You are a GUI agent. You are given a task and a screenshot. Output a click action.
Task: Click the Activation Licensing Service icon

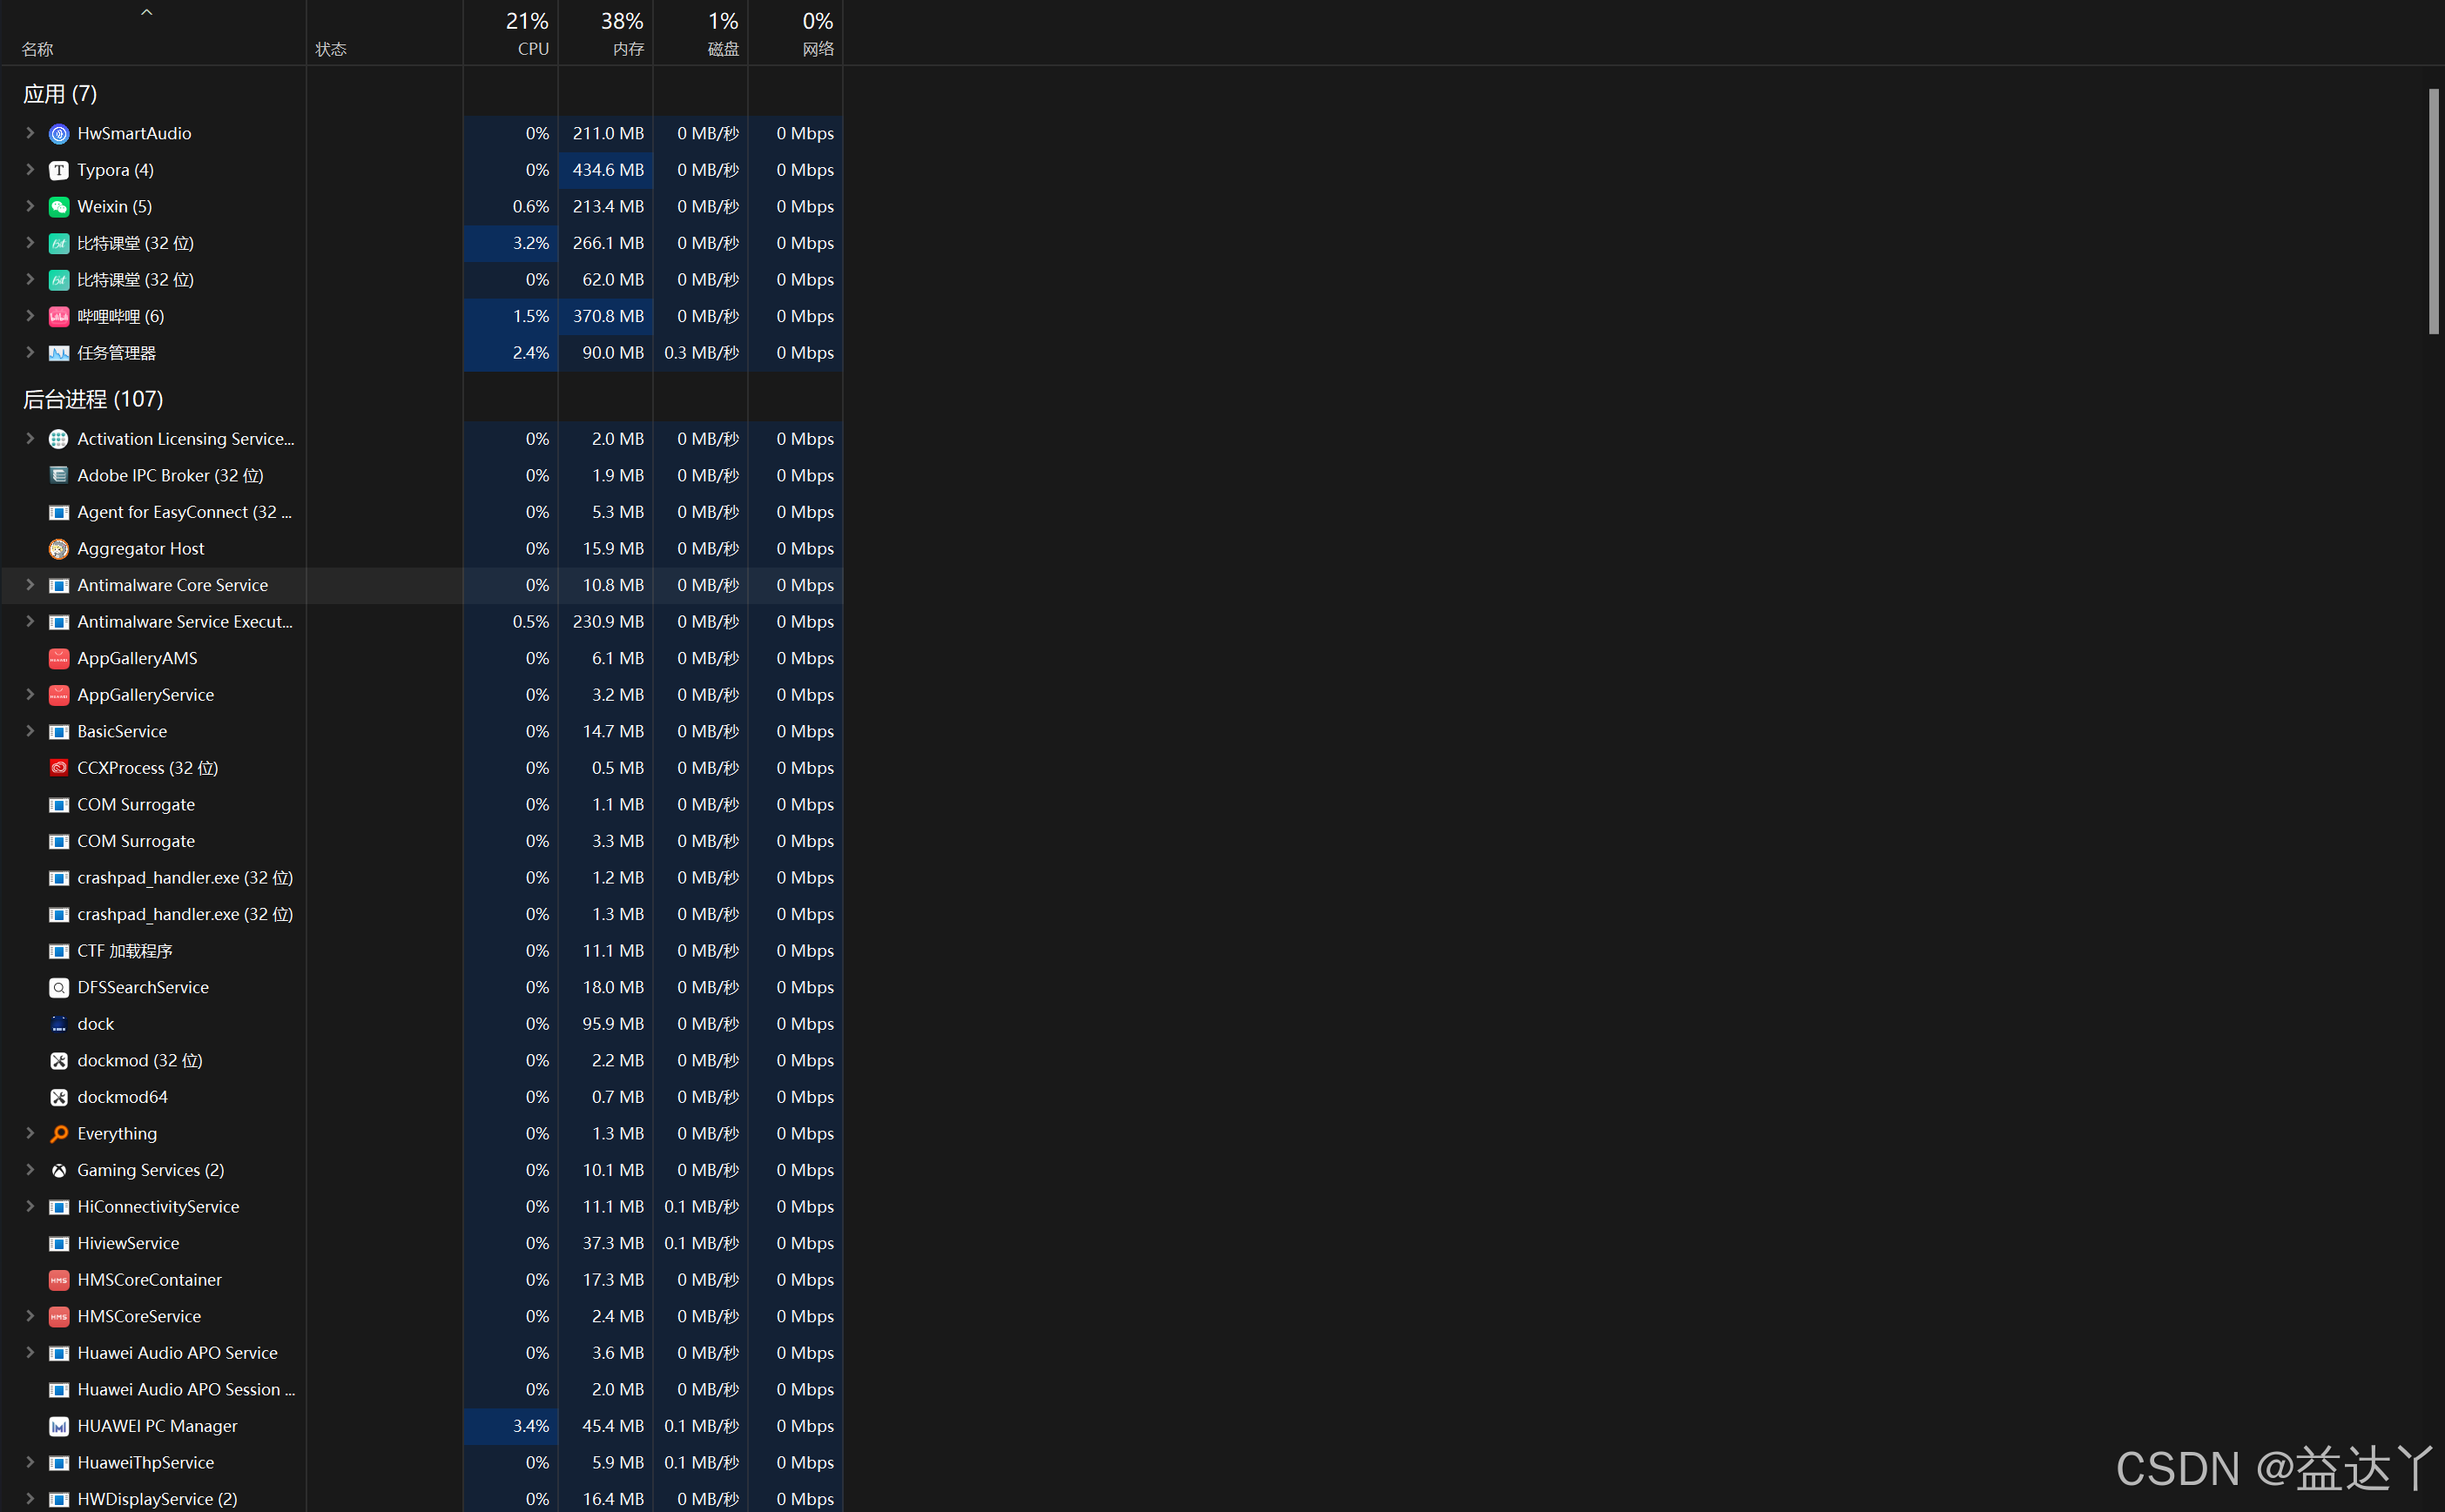pyautogui.click(x=59, y=439)
